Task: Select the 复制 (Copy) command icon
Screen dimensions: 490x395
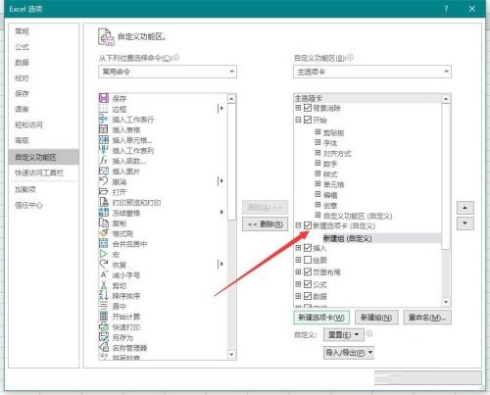Action: 104,223
